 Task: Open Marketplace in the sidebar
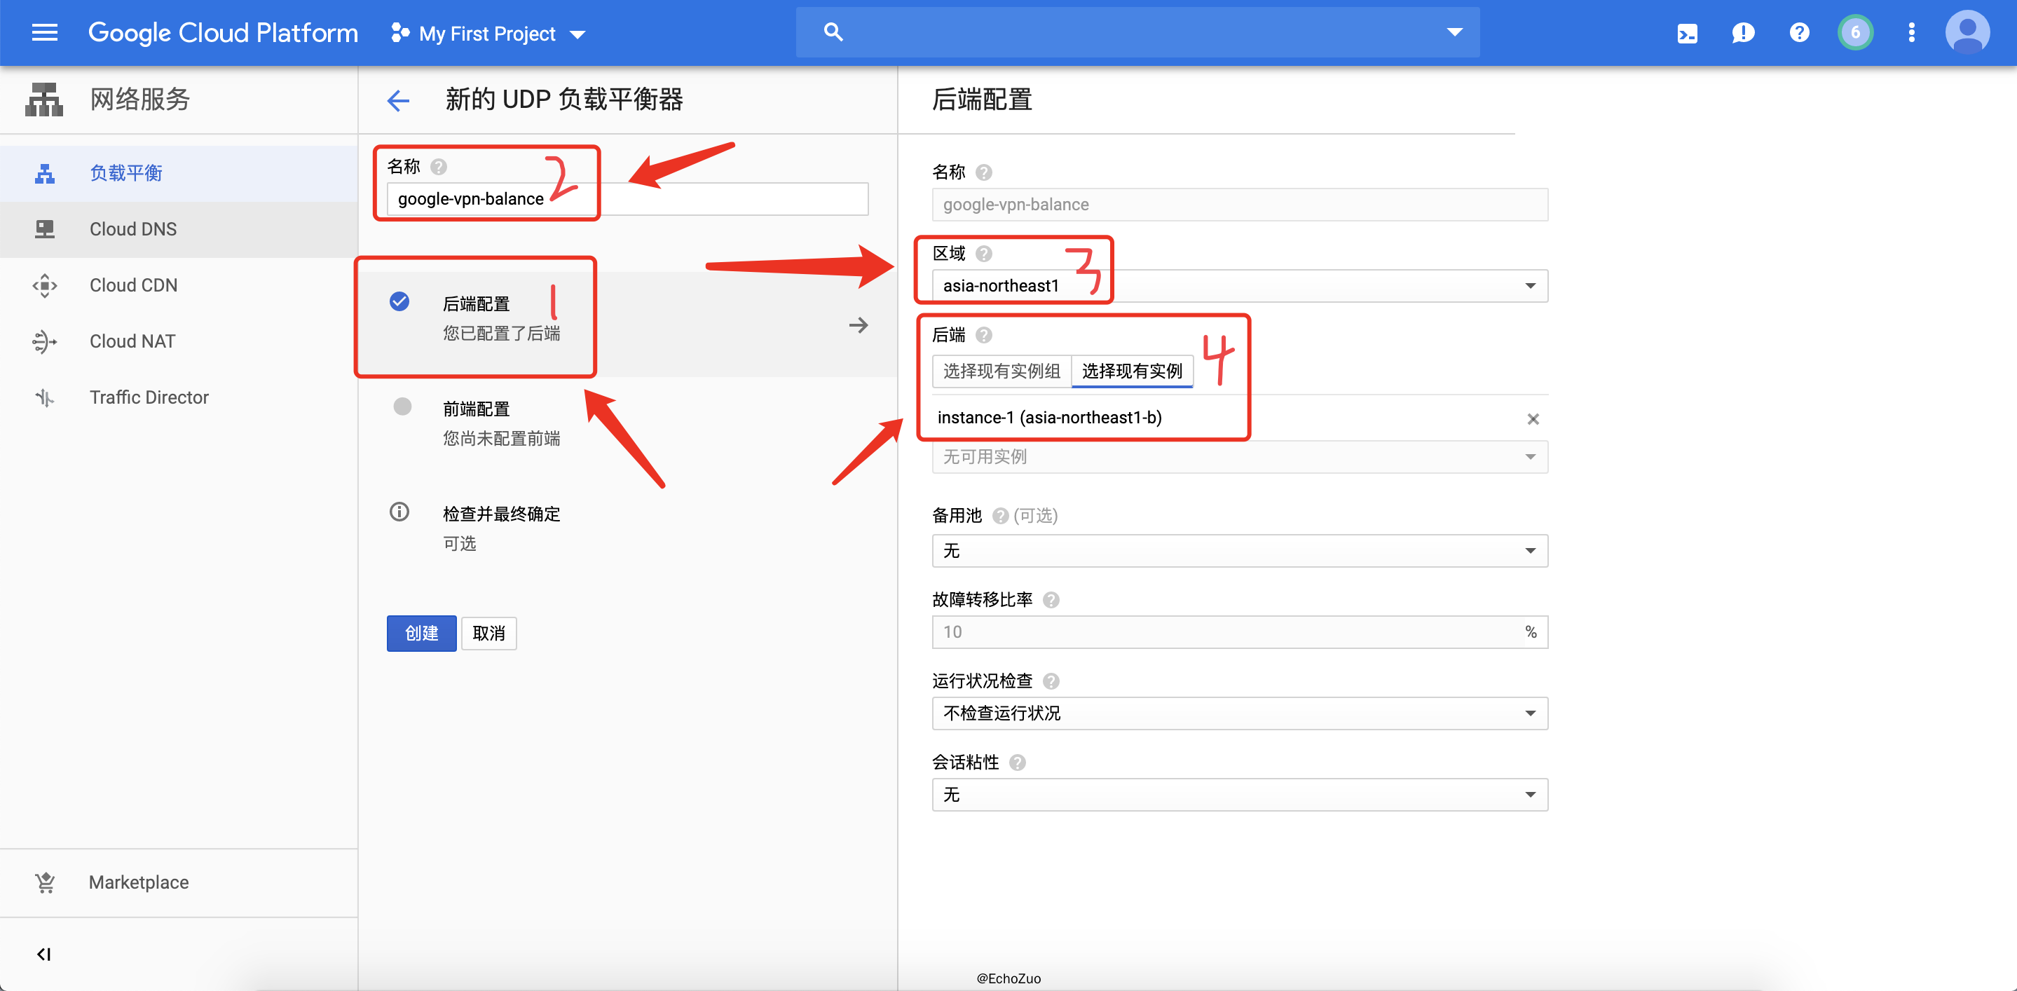pos(179,882)
